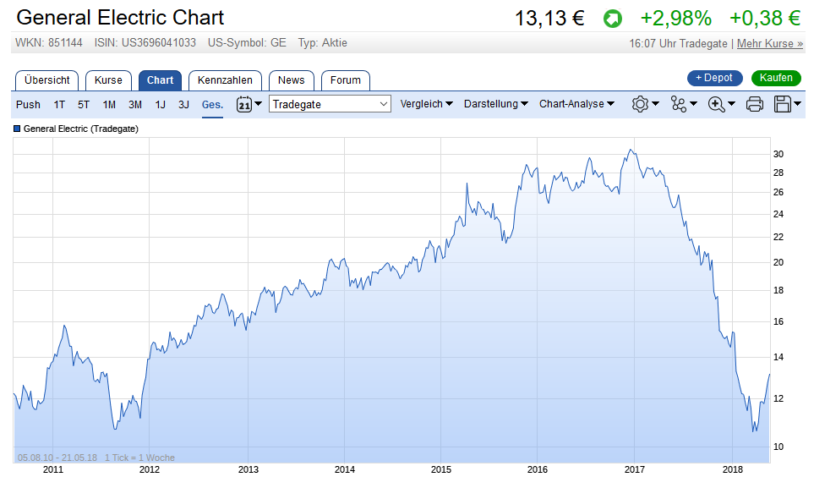Click dropdown arrow beside calendar icon
814x477 pixels.
(258, 104)
